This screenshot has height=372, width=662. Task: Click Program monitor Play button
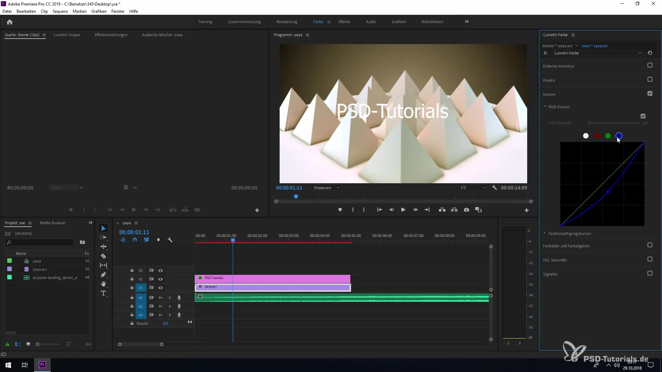point(403,210)
